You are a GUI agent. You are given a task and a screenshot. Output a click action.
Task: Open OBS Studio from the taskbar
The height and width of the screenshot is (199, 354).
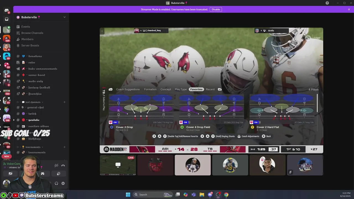[x=218, y=195]
